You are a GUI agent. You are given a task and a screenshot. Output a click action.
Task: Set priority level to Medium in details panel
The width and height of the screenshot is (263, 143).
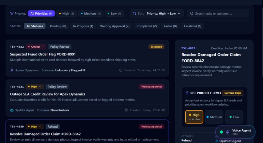pos(214,117)
